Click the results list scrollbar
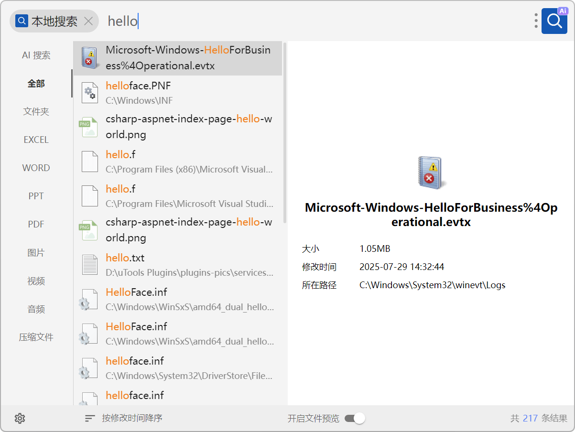 285,133
